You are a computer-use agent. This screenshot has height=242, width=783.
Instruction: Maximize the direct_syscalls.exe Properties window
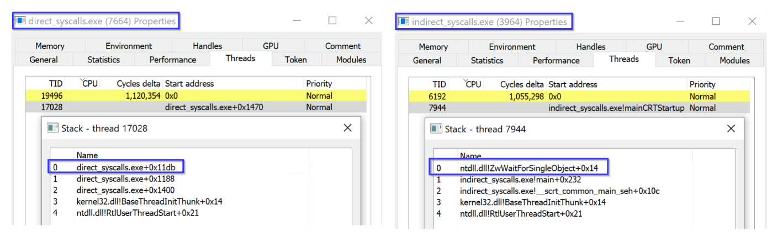(x=332, y=21)
